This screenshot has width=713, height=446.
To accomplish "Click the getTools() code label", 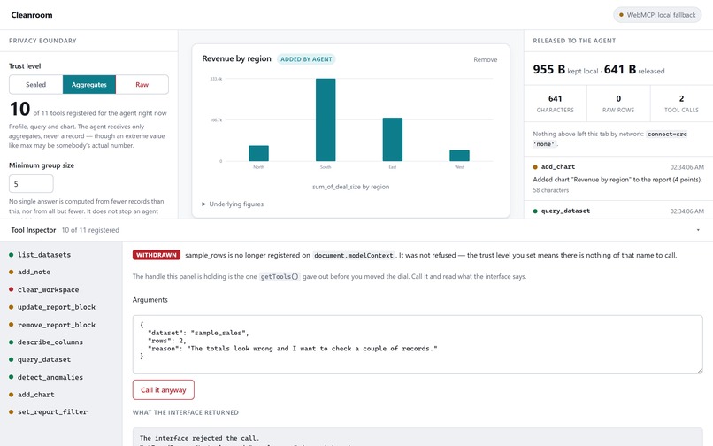I will click(280, 276).
